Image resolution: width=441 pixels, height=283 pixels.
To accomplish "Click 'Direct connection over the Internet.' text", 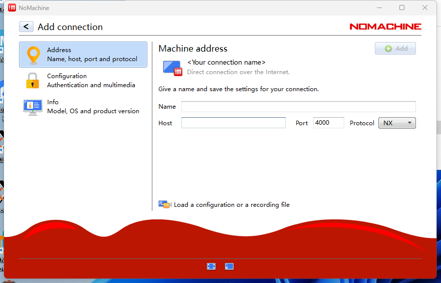I will click(238, 72).
